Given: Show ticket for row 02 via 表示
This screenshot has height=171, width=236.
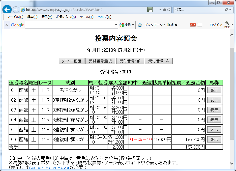Looking at the screenshot, I should tap(214, 100).
